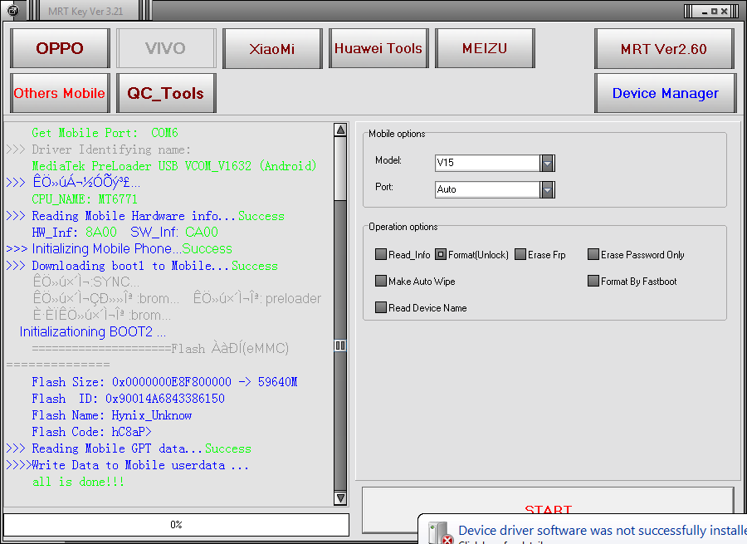Open the MEIZU tools section

pyautogui.click(x=485, y=48)
